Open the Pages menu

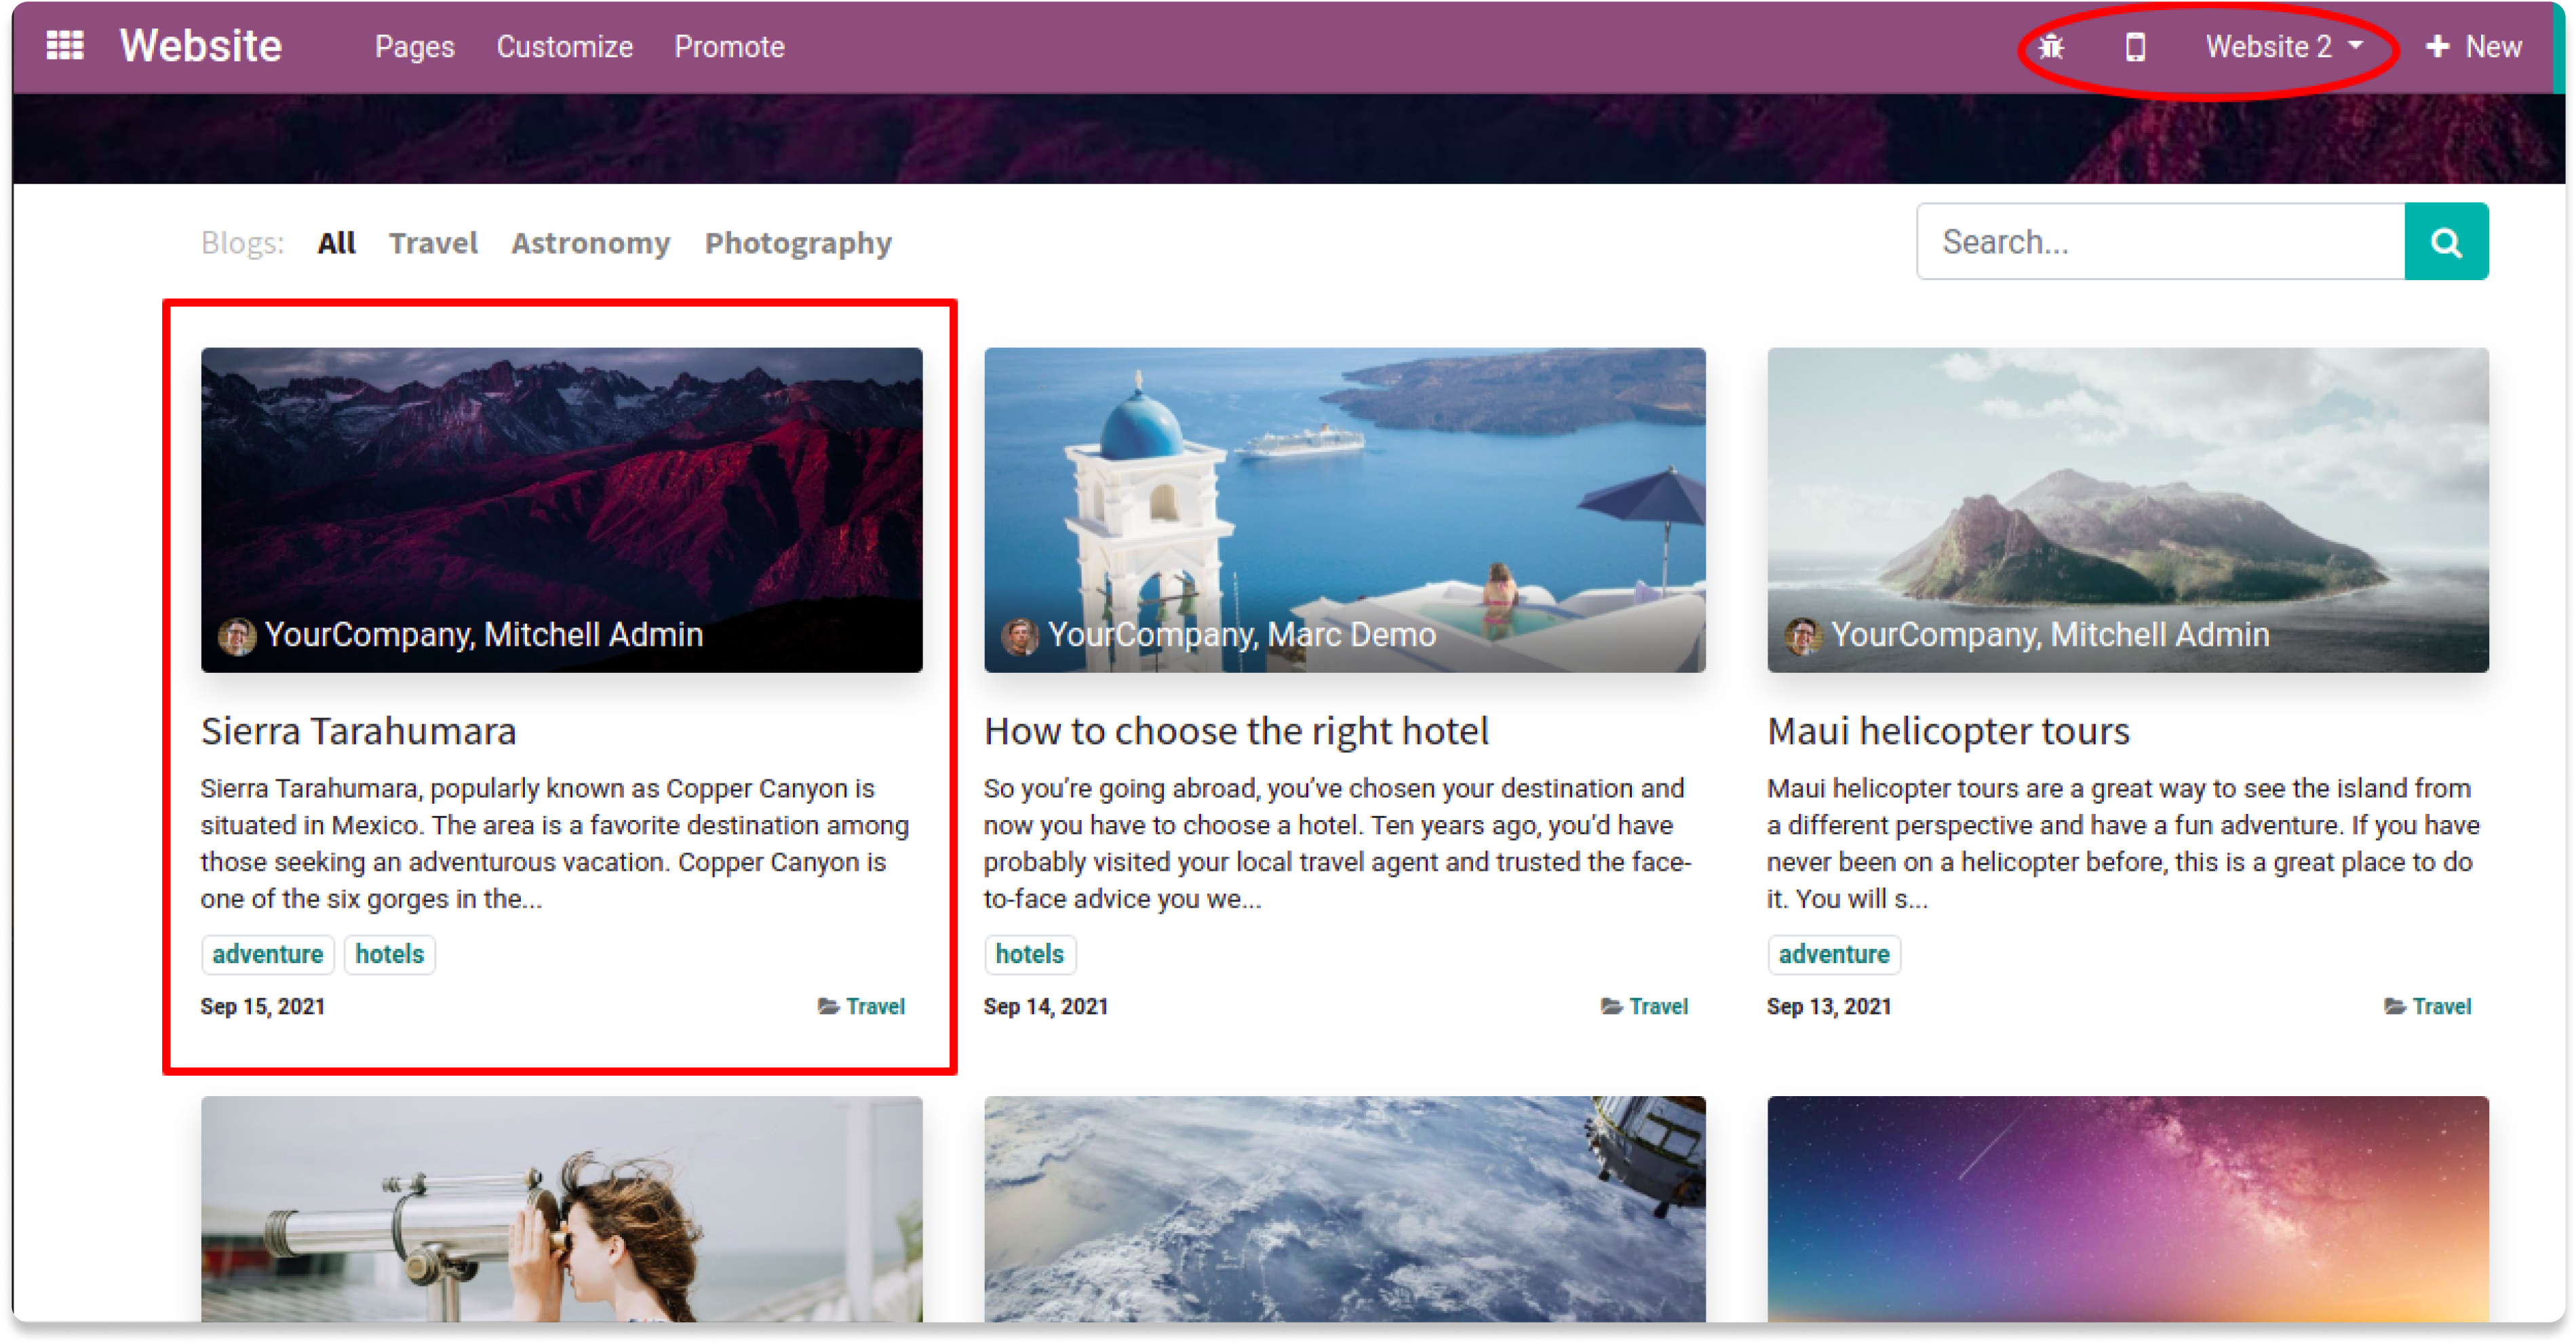[x=414, y=47]
